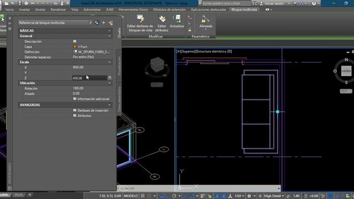
Task: Click the Help question mark icon
Action: point(314,3)
